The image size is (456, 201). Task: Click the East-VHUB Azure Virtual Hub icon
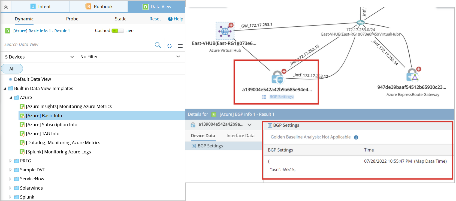click(x=225, y=31)
